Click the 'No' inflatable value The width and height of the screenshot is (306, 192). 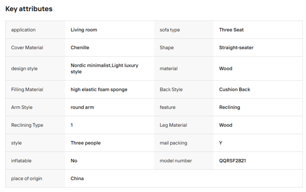tap(74, 161)
